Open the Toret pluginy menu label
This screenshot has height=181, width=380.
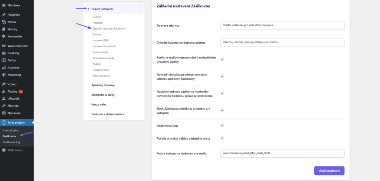[16, 123]
